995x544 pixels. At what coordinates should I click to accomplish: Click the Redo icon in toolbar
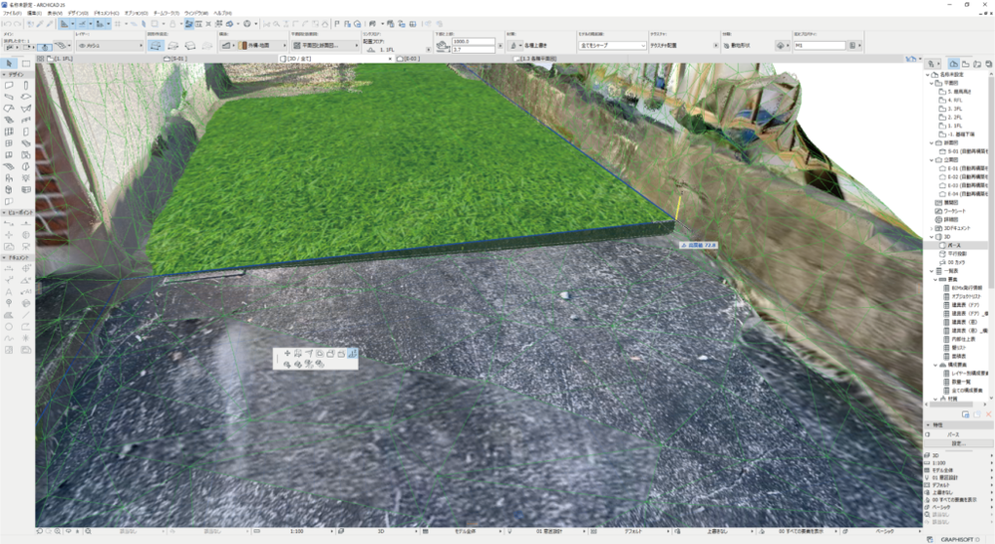[17, 24]
